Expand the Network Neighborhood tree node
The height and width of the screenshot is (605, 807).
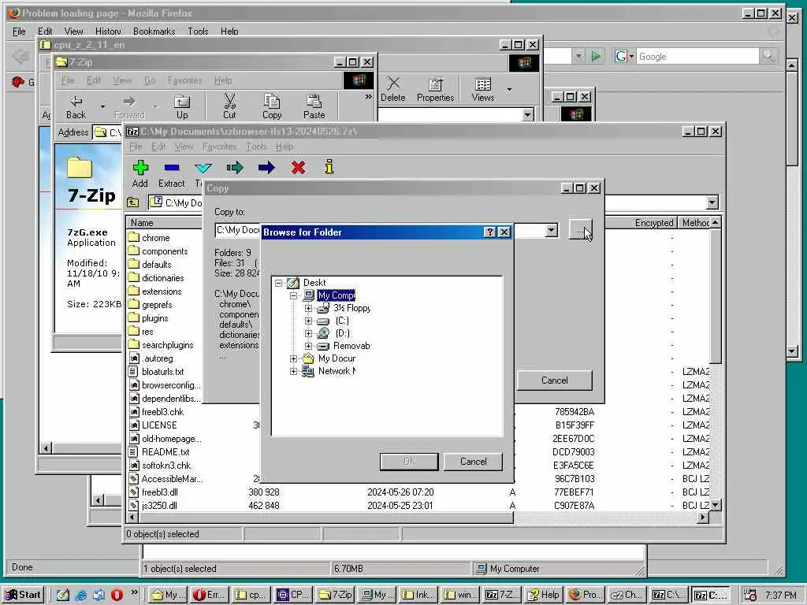point(293,372)
